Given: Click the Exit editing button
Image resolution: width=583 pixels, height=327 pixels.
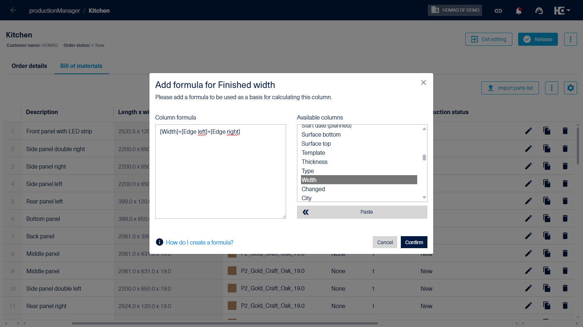Looking at the screenshot, I should (x=489, y=39).
